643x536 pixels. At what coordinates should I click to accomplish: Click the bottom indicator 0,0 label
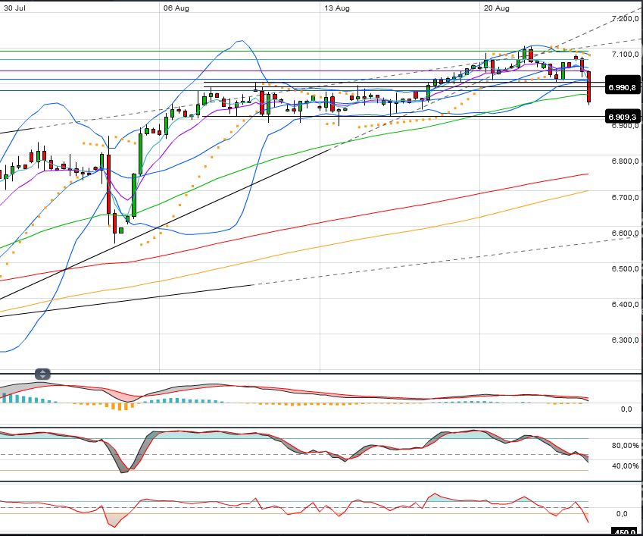tap(622, 514)
